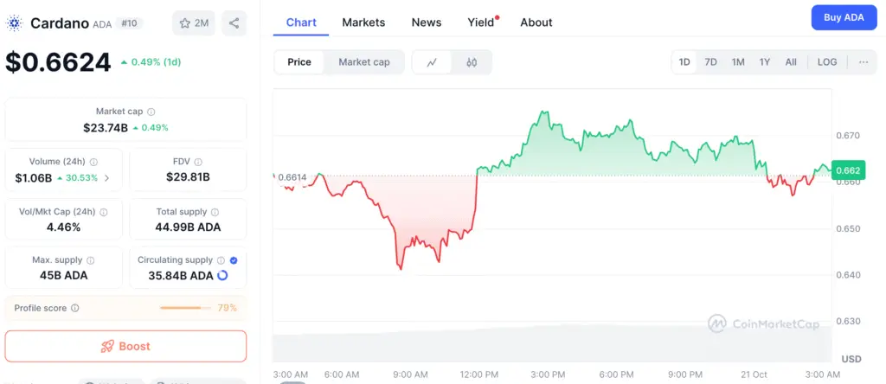Select the 7D time range
Viewport: 886px width, 384px height.
pyautogui.click(x=710, y=62)
